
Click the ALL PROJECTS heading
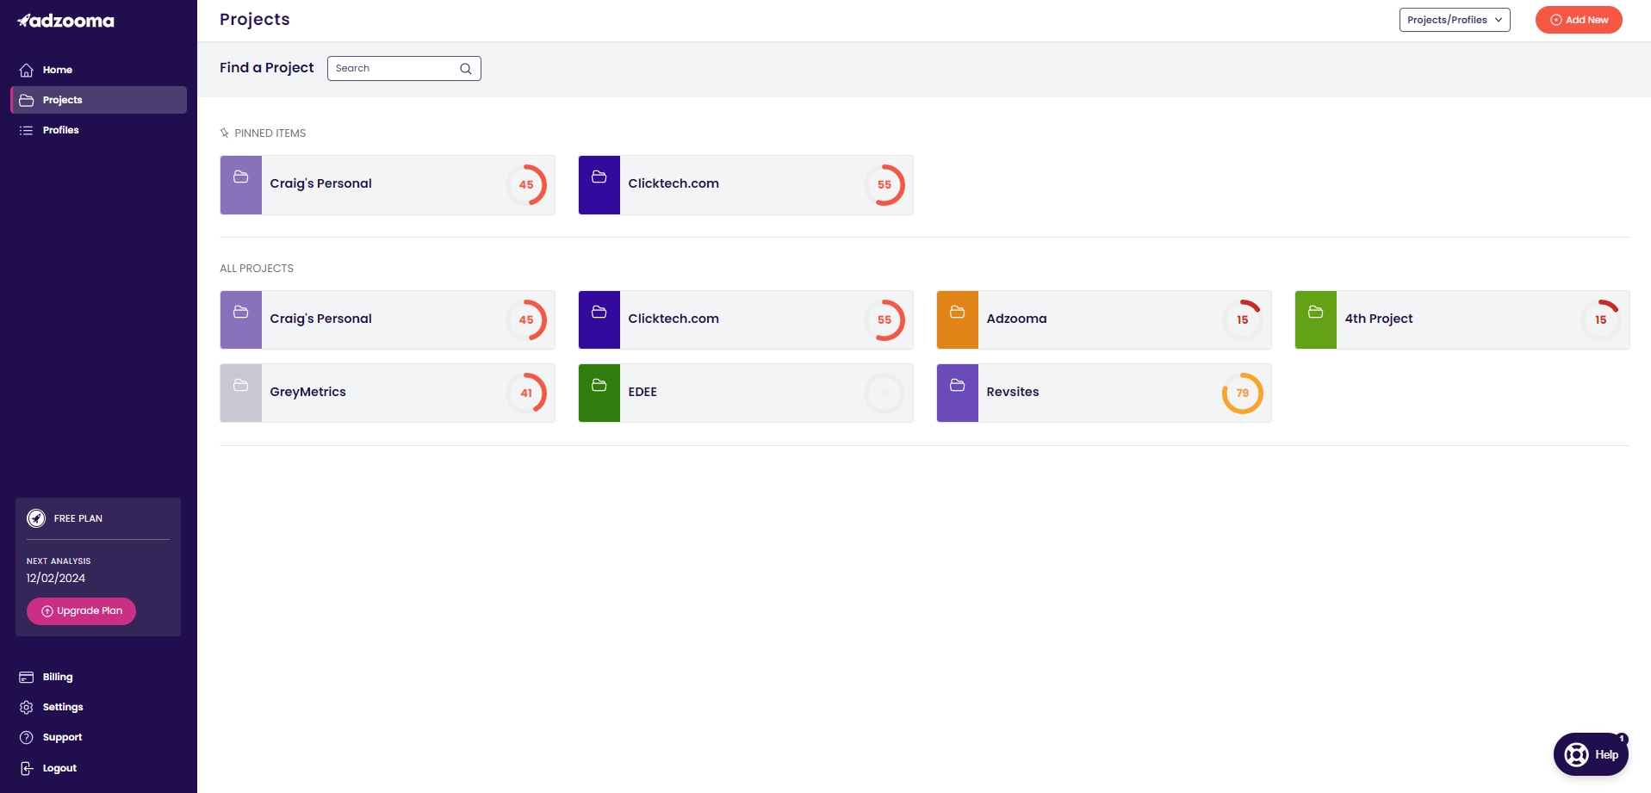257,269
